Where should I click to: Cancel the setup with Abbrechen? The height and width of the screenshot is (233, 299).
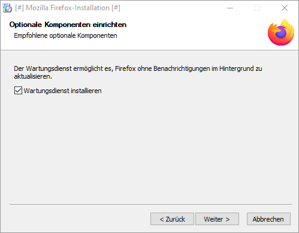coord(268,219)
